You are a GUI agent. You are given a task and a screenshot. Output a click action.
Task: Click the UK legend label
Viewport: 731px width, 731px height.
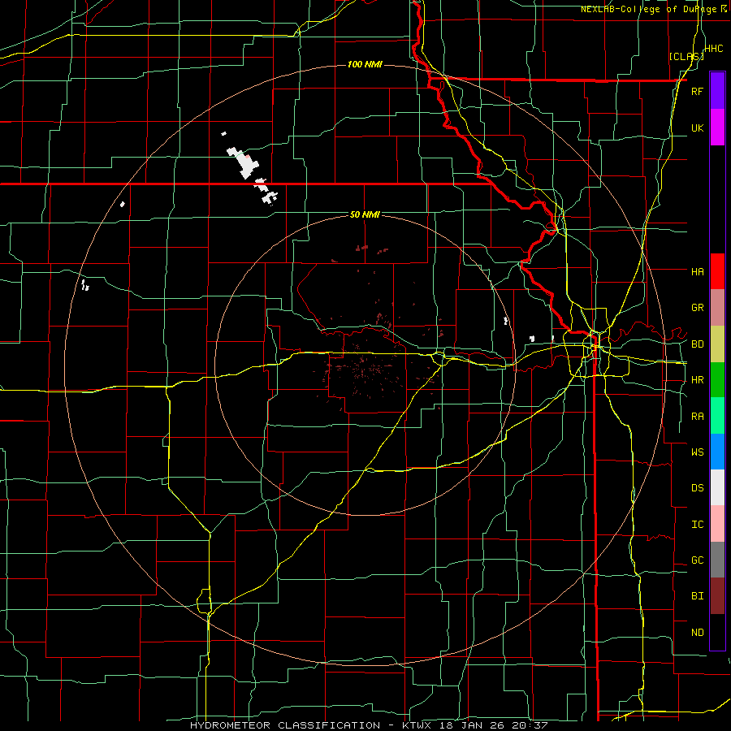click(697, 128)
